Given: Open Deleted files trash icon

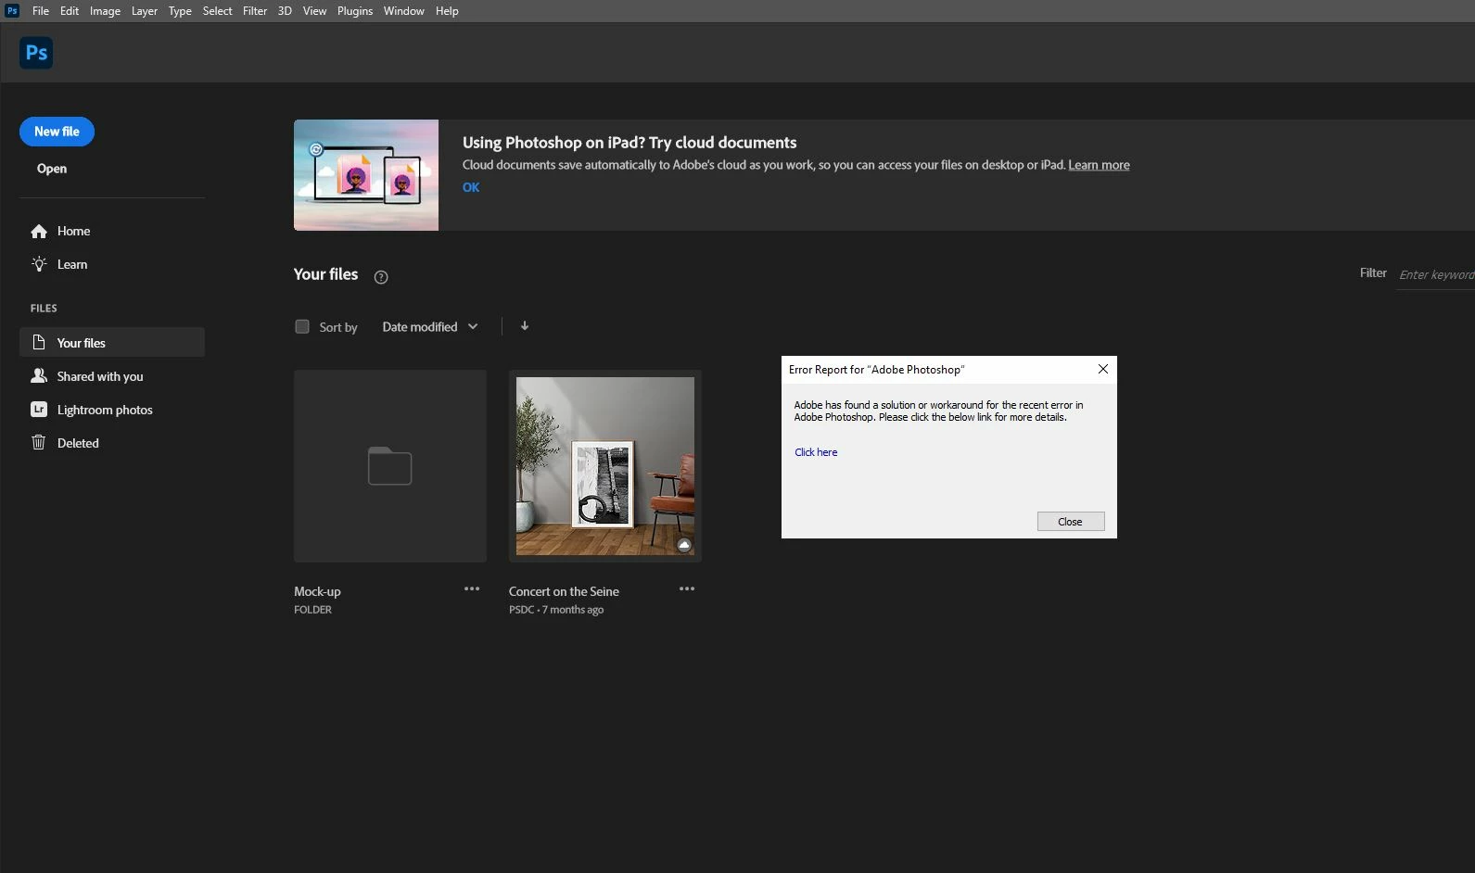Looking at the screenshot, I should pyautogui.click(x=39, y=443).
